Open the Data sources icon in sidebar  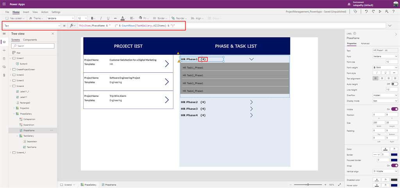click(x=4, y=59)
